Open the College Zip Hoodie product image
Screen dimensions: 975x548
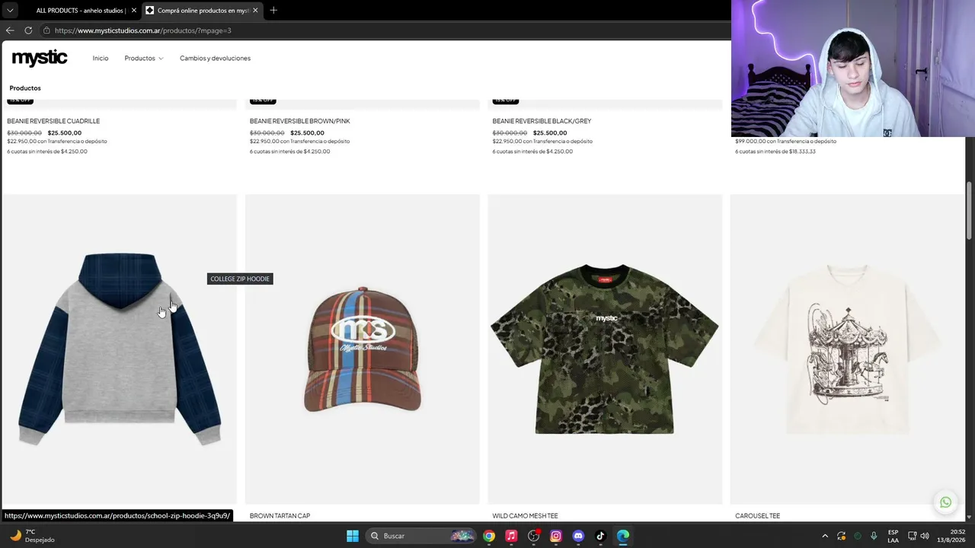(x=120, y=349)
